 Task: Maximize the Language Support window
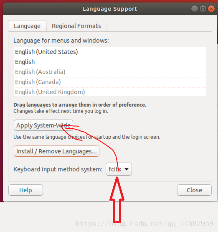203,9
